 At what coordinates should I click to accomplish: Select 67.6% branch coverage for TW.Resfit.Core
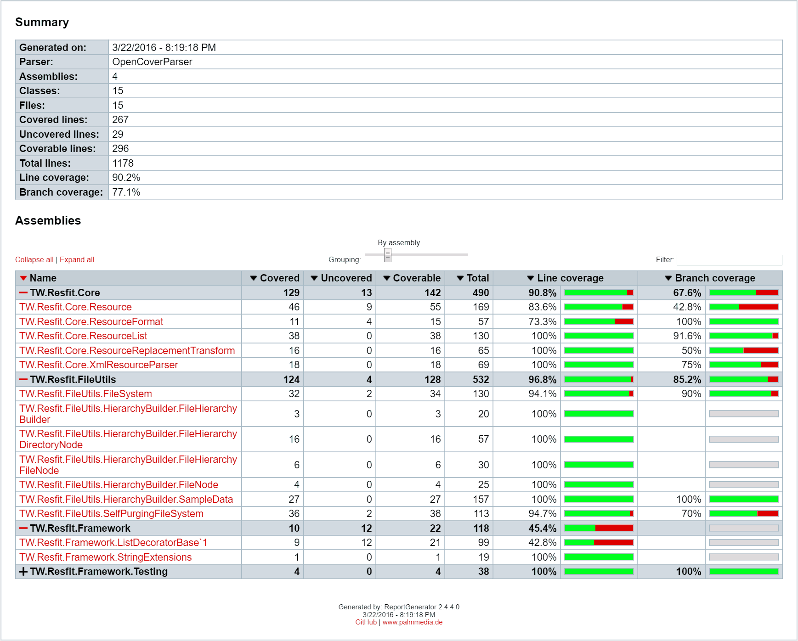coord(687,293)
